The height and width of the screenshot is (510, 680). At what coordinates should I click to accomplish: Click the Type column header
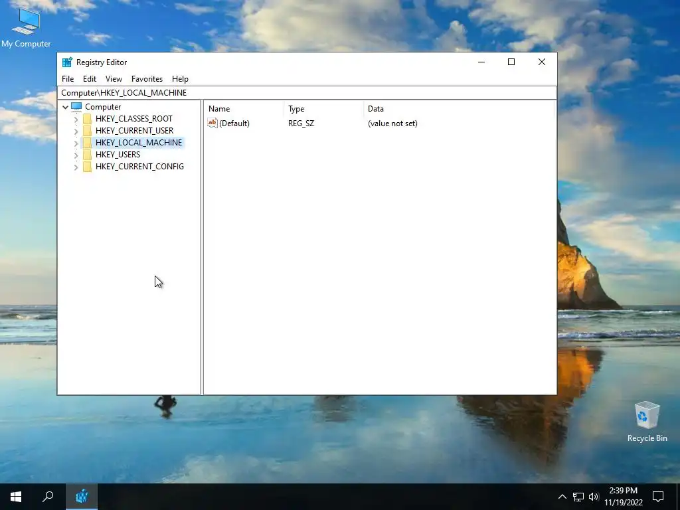click(x=324, y=109)
